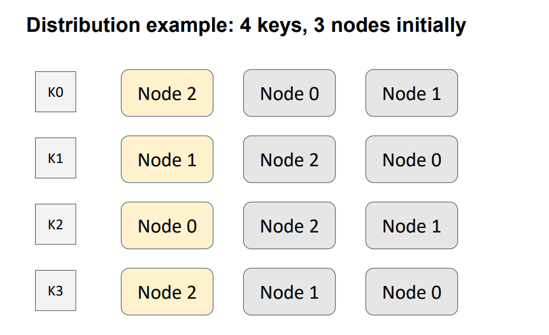Click gray Node 1 box in K3 row
Screen dimensions: 549x335
pyautogui.click(x=289, y=292)
